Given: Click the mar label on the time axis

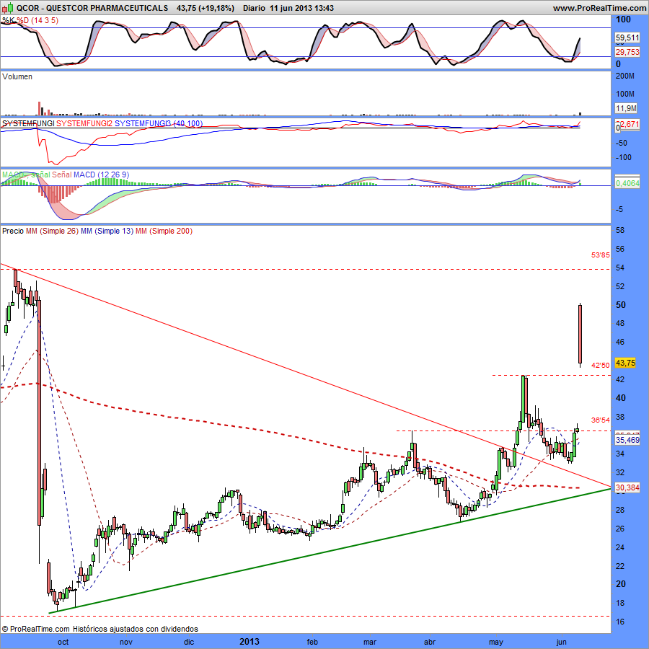Looking at the screenshot, I should coord(370,642).
